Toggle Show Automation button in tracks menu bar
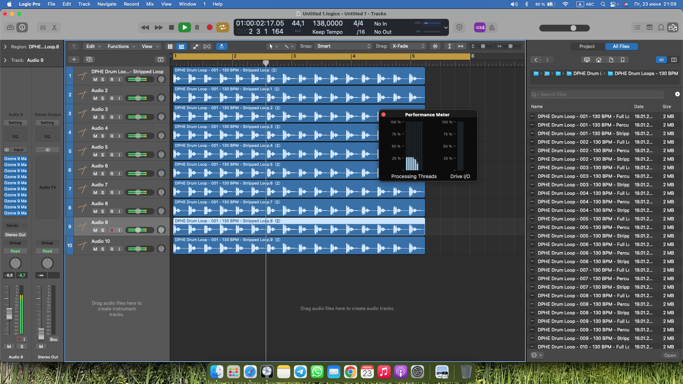The image size is (683, 384). (x=195, y=47)
